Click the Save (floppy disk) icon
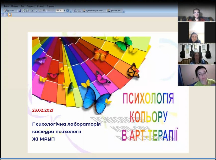The height and width of the screenshot is (160, 216). click(x=20, y=10)
